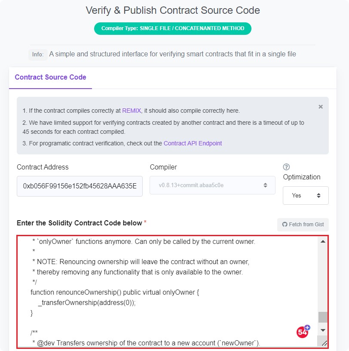Place cursor on renounceOwnership function line
The width and height of the screenshot is (349, 351).
tap(115, 292)
